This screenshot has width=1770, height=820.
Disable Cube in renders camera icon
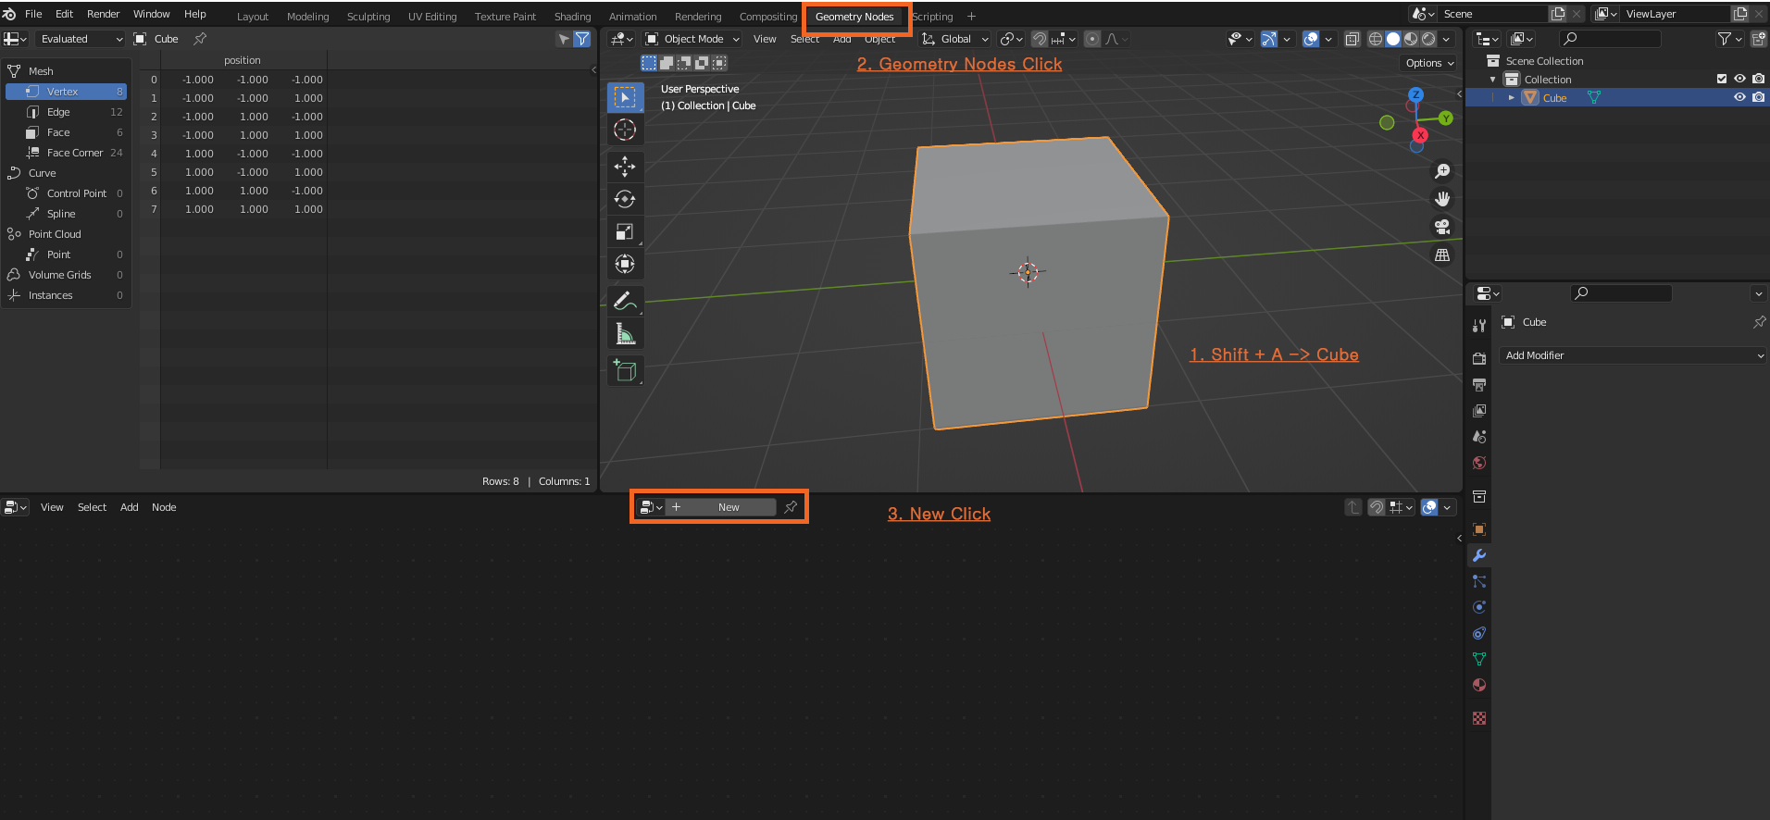pos(1758,97)
